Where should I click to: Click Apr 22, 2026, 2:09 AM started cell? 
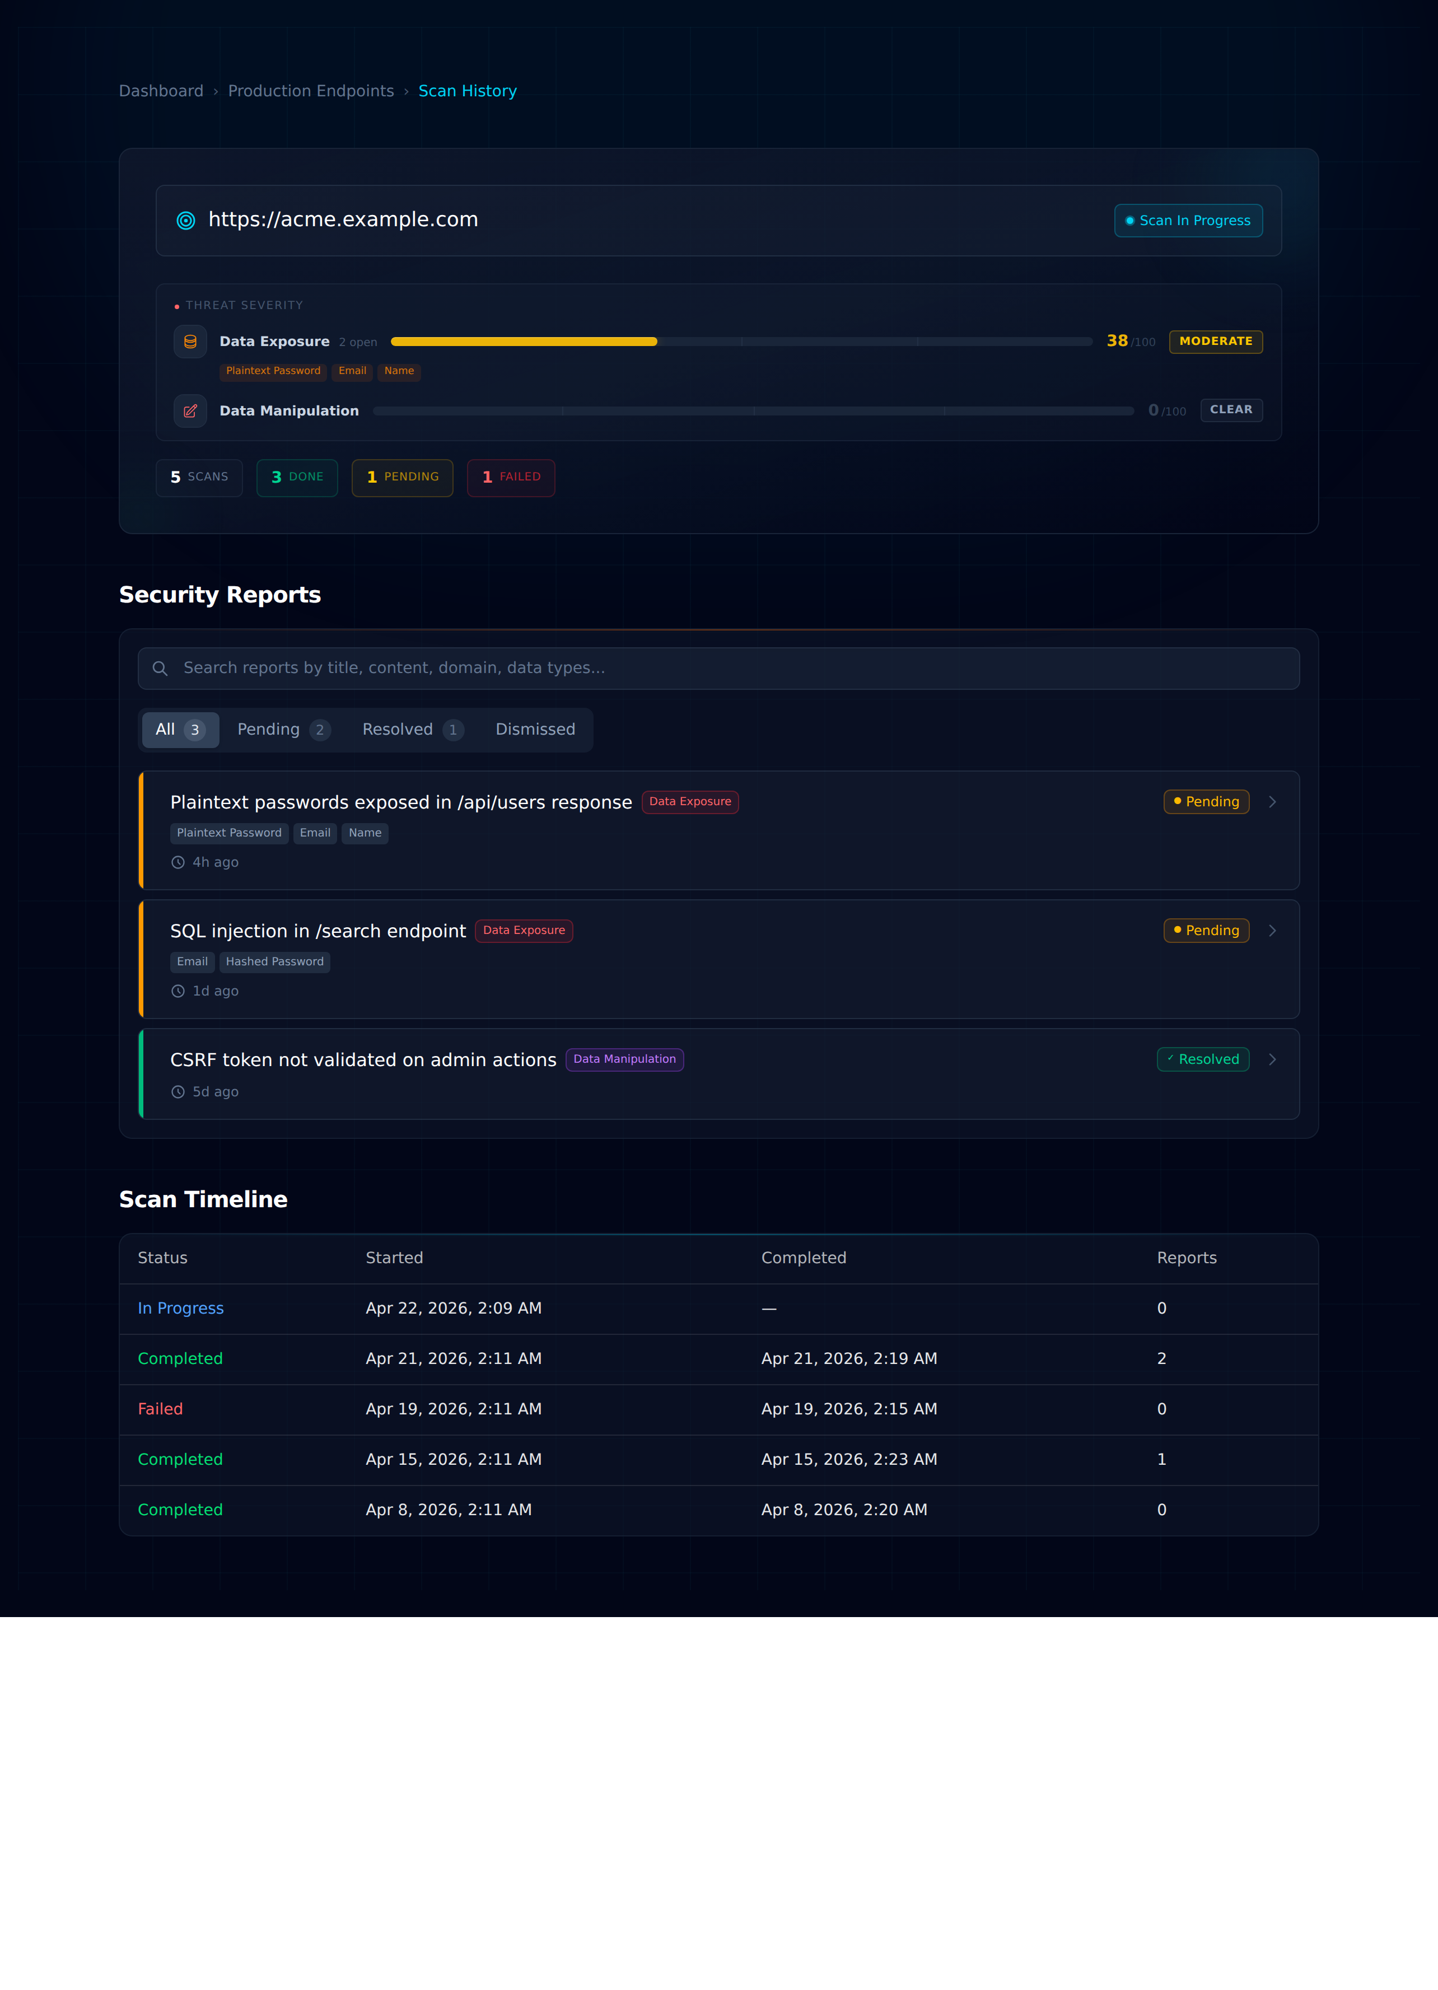454,1309
